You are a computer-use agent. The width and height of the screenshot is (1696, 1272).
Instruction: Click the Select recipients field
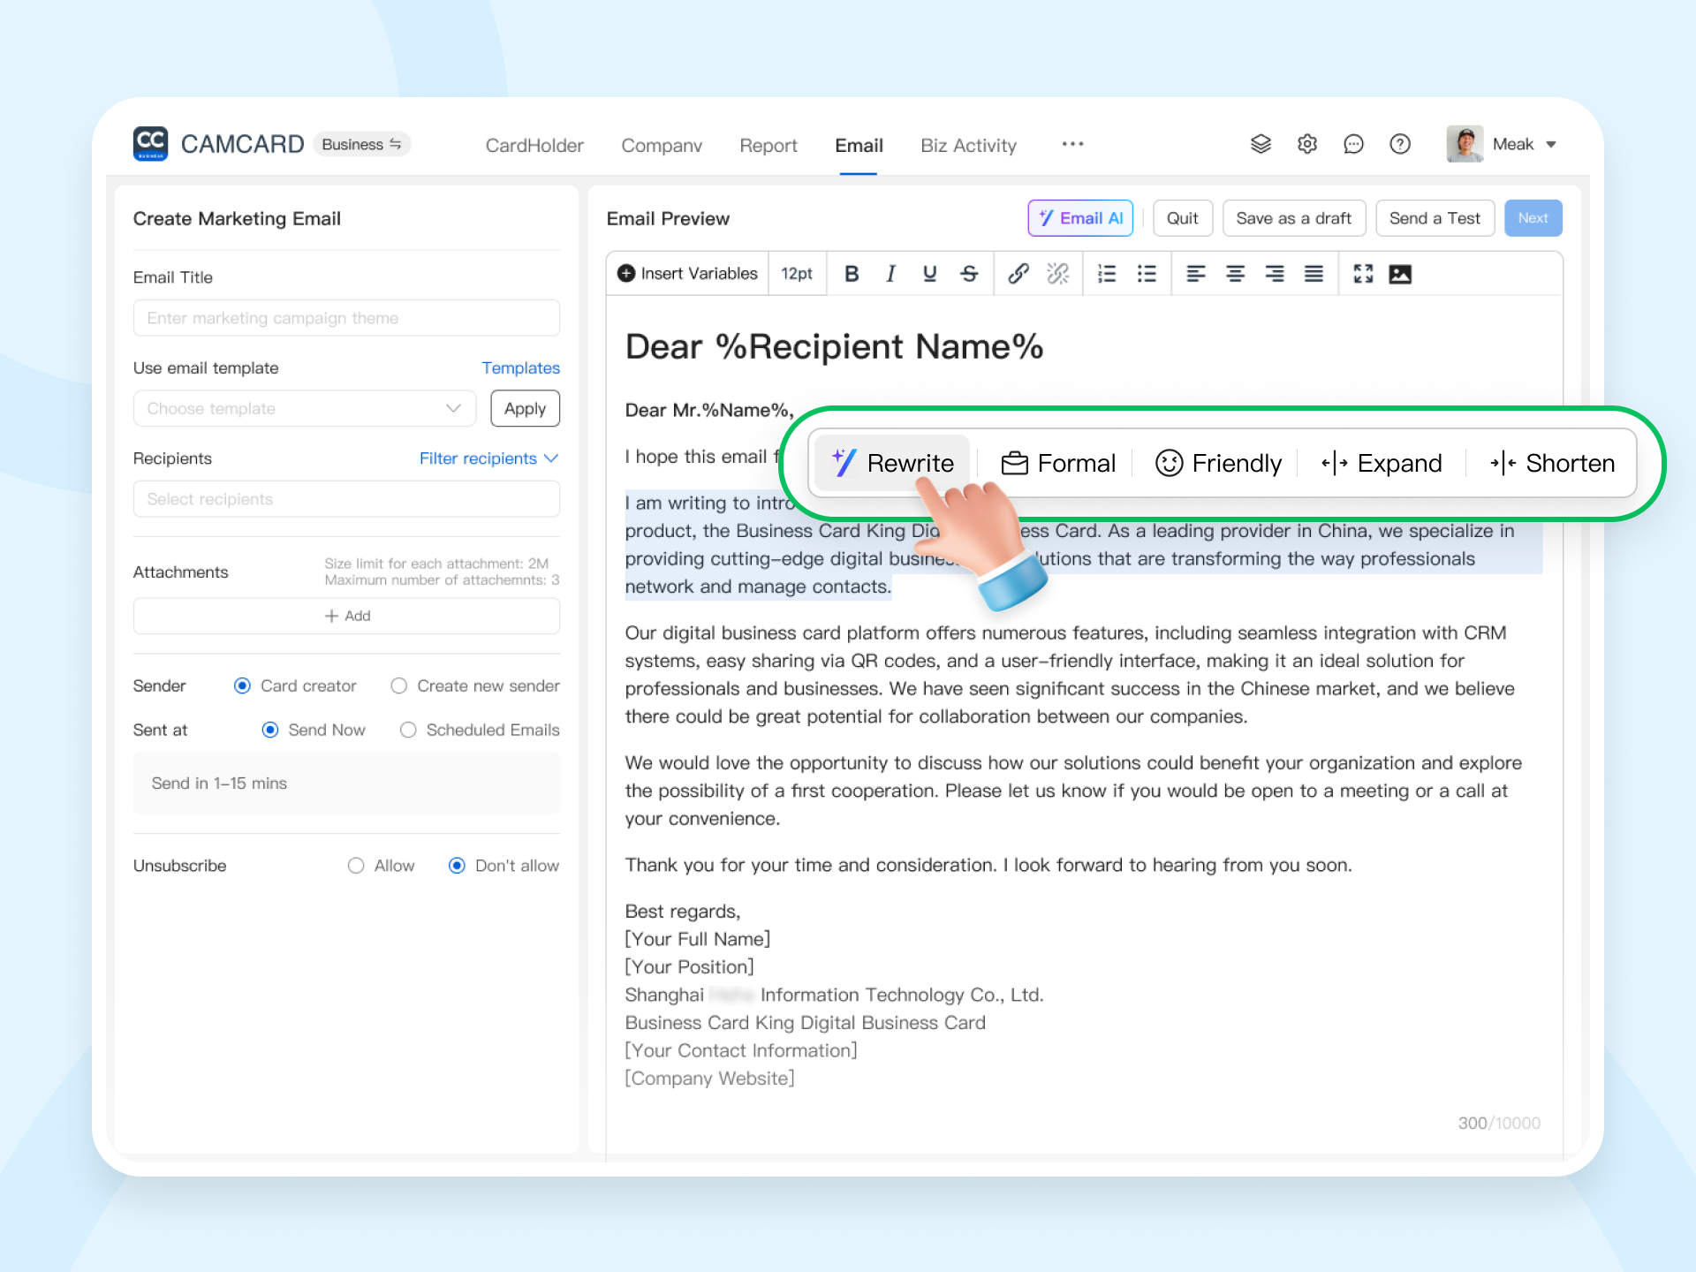pos(346,499)
